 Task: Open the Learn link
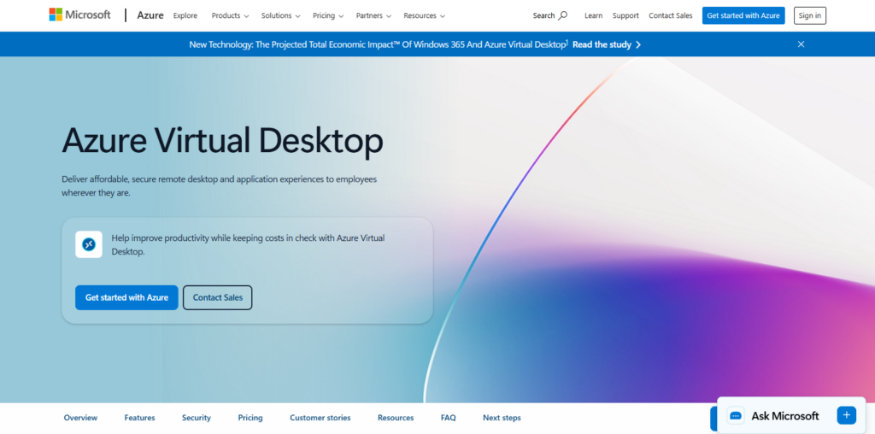click(x=593, y=15)
